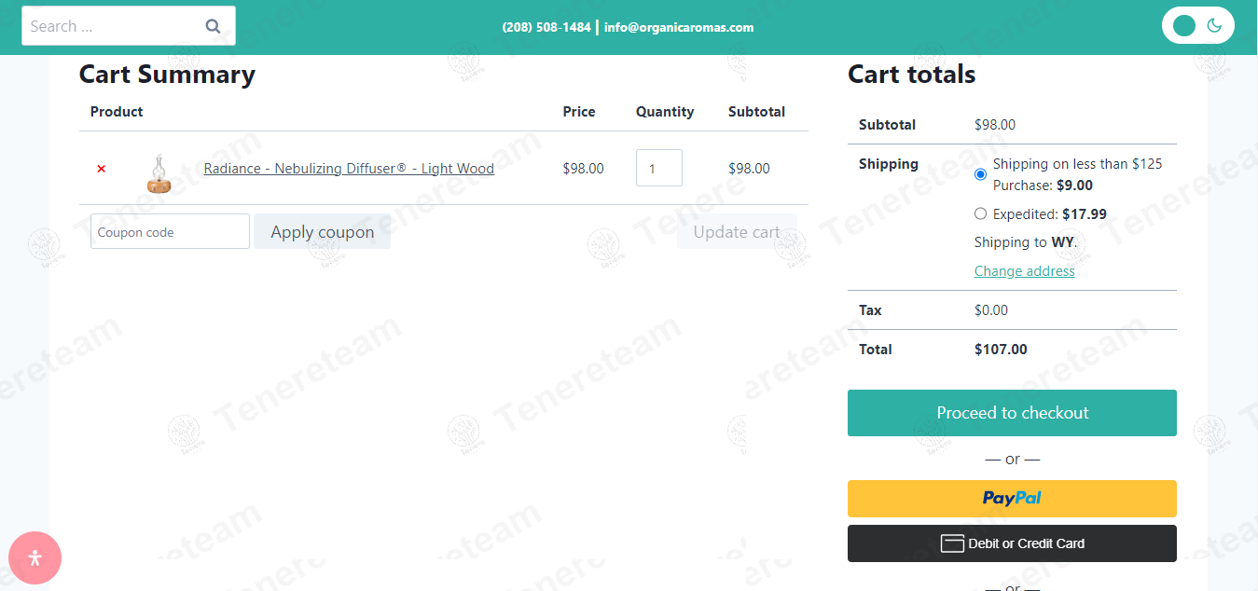Viewport: 1258px width, 591px height.
Task: Click the "Shipping to WY." text
Action: pos(1026,242)
